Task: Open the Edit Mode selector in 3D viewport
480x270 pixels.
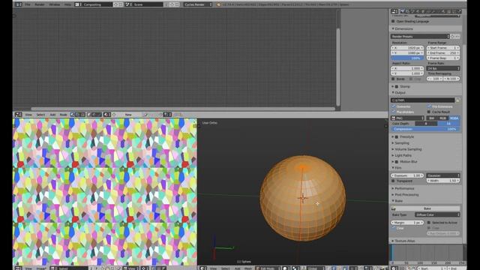Action: 267,268
